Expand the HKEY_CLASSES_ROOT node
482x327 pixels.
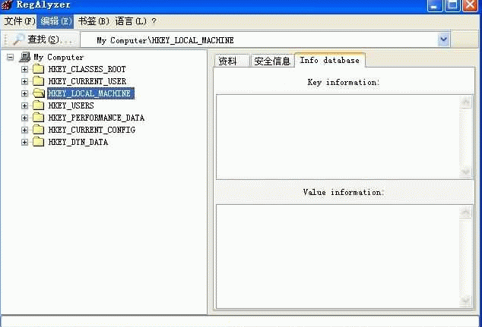coord(24,69)
